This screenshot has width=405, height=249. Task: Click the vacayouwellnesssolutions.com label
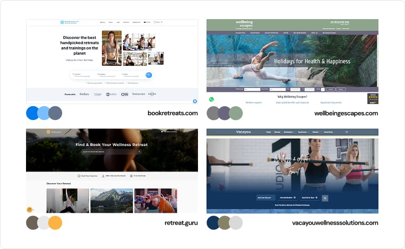(x=335, y=222)
